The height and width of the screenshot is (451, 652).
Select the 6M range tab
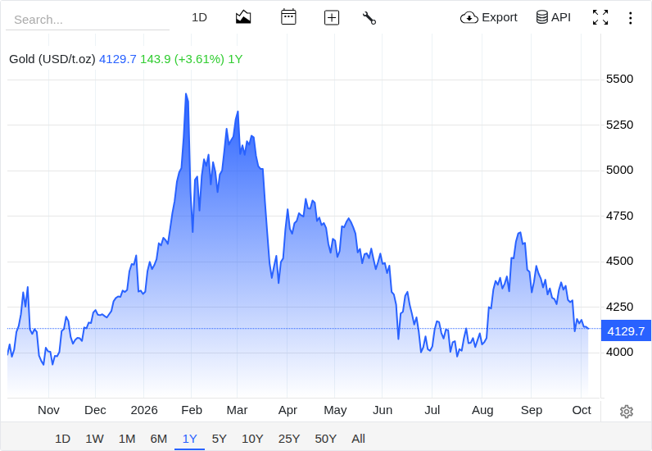point(158,439)
